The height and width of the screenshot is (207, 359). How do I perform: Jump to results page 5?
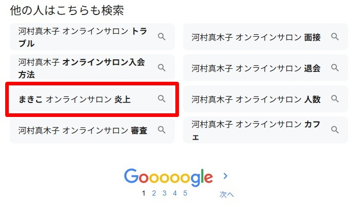(x=185, y=193)
